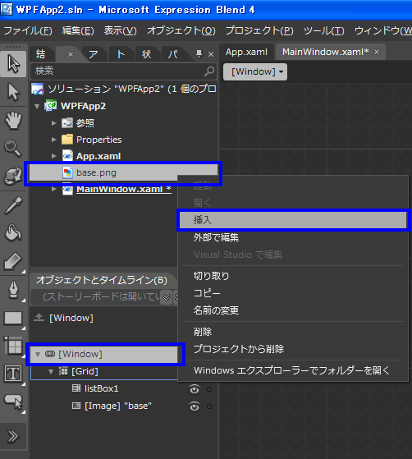
Task: Select the Zoom magnifier tool
Action: [x=13, y=148]
